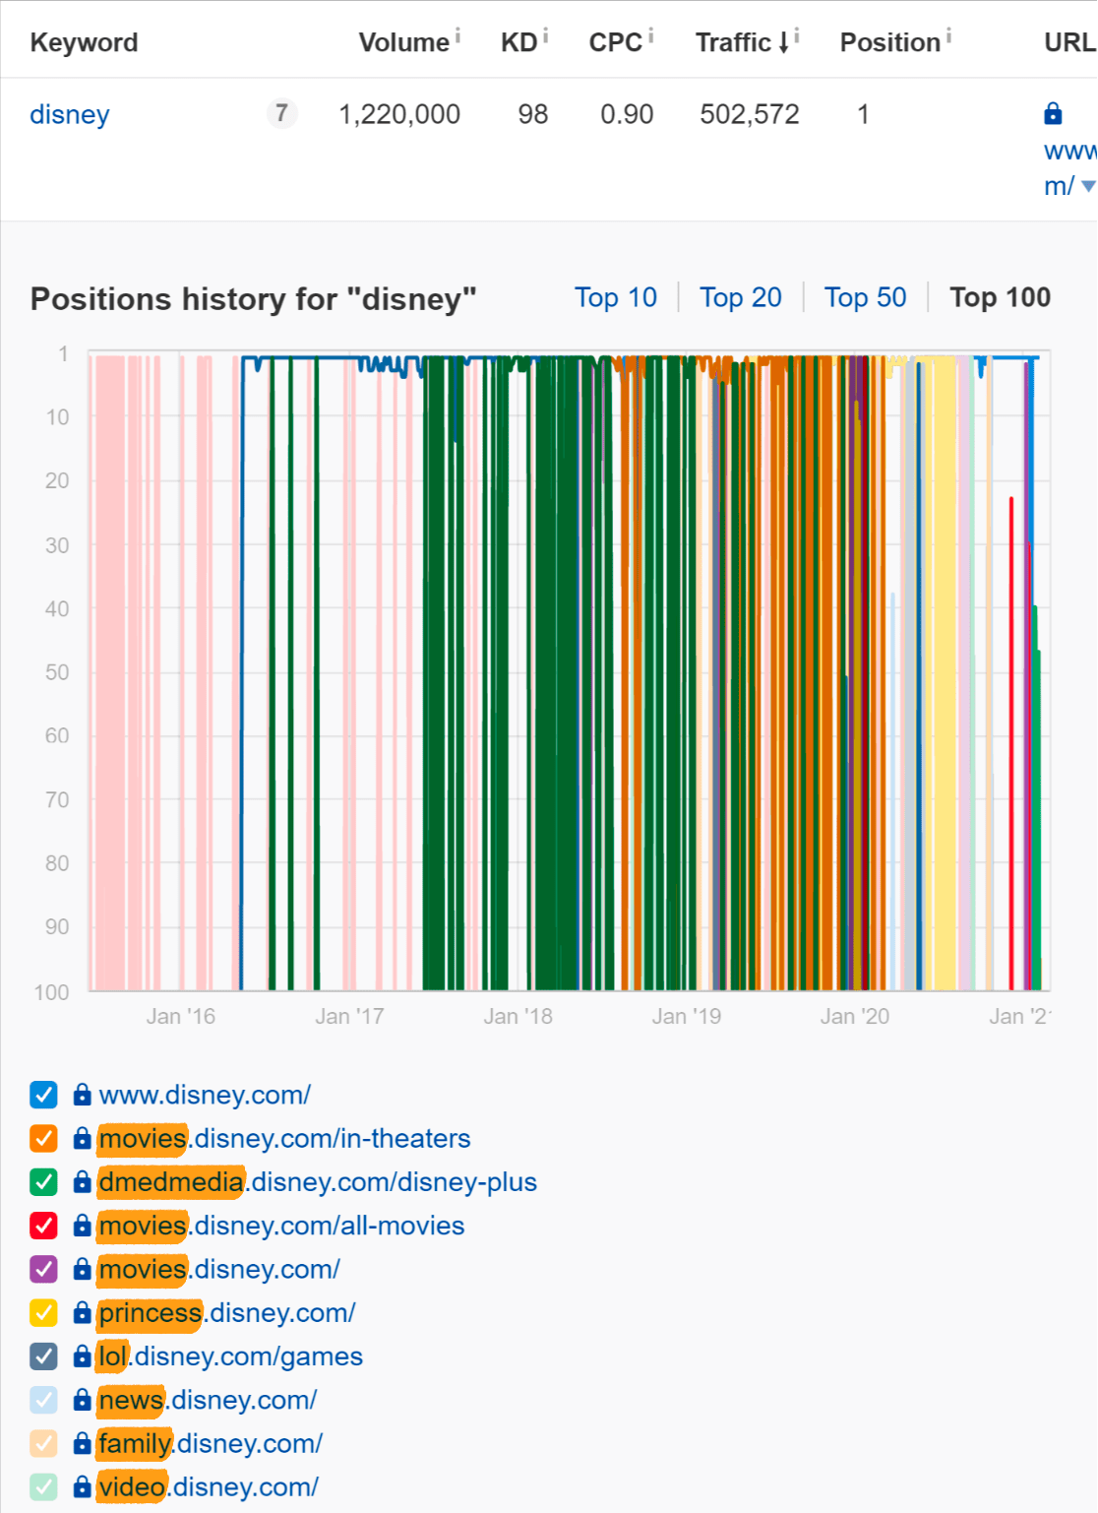Click the info icon beside KD
This screenshot has height=1513, width=1098.
coord(545,36)
